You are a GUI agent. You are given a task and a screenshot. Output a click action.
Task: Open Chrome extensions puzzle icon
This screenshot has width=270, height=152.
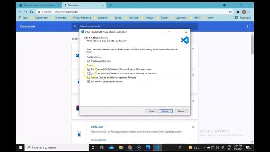click(238, 12)
